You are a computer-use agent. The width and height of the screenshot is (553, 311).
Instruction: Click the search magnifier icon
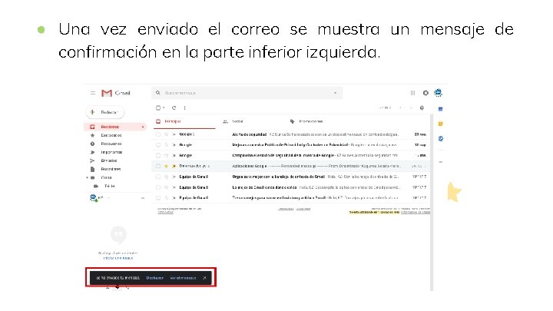point(158,93)
